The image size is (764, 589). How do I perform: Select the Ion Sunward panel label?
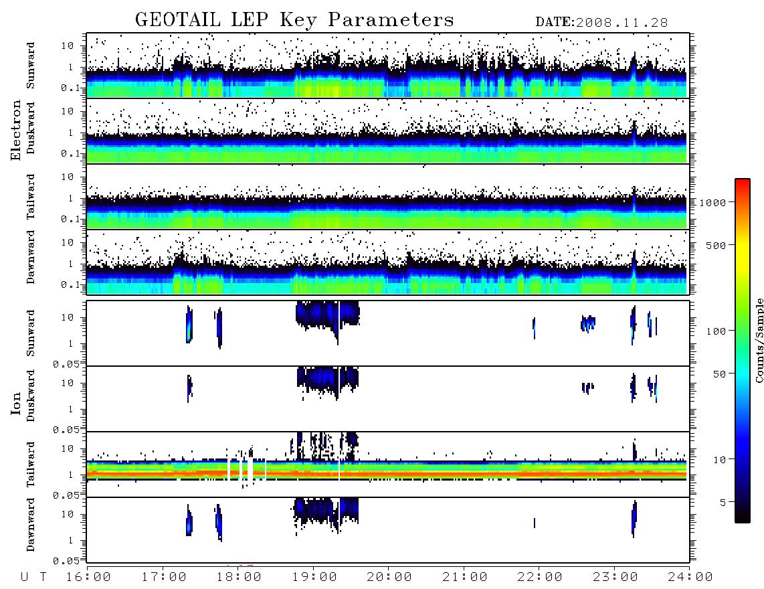[x=30, y=333]
